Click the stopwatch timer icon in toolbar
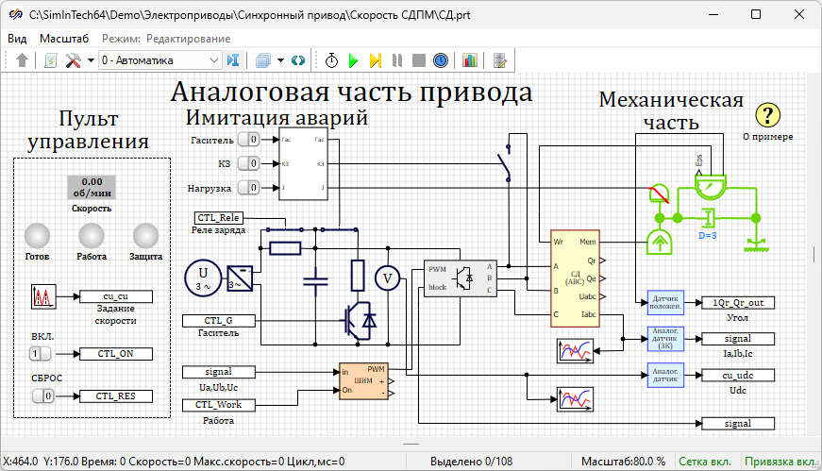Screen dimensions: 822x471 point(332,60)
